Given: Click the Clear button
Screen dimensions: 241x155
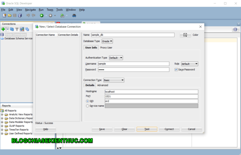Looking at the screenshot, I should tap(125, 129).
